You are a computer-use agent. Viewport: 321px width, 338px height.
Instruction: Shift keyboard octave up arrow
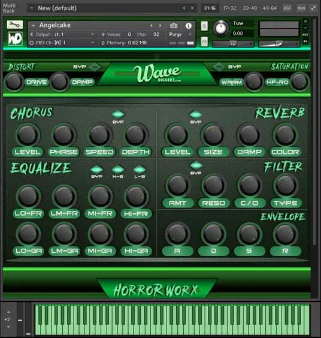tap(8, 312)
